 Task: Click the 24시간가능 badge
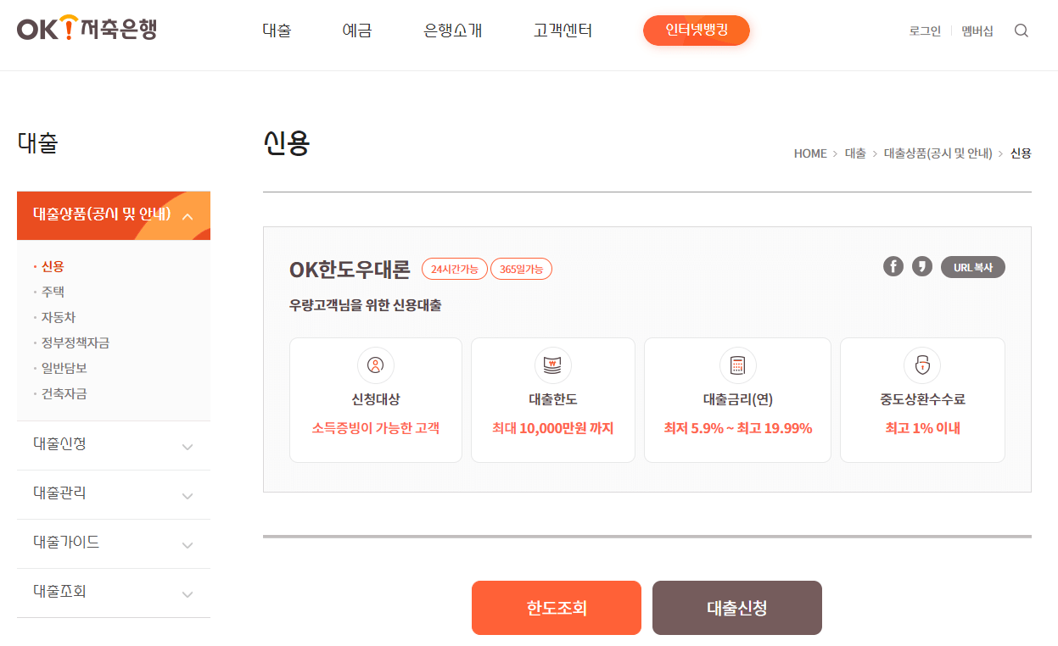click(455, 269)
